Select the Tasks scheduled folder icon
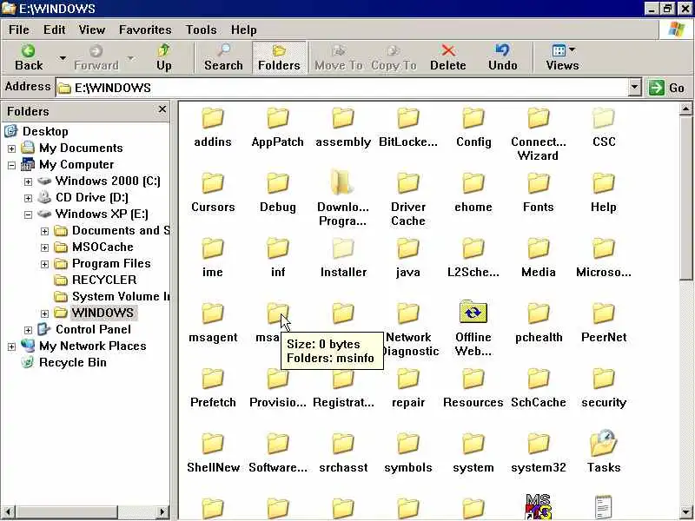 [603, 442]
